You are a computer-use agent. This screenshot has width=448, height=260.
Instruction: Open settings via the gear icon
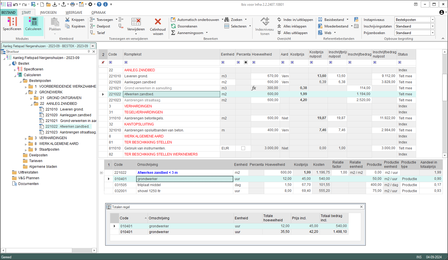point(90,4)
